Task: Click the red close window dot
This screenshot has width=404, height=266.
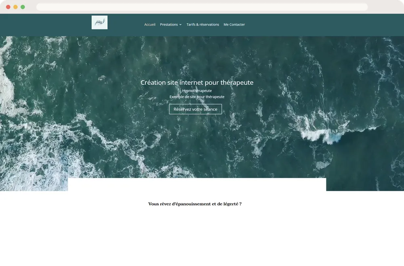Action: tap(8, 7)
